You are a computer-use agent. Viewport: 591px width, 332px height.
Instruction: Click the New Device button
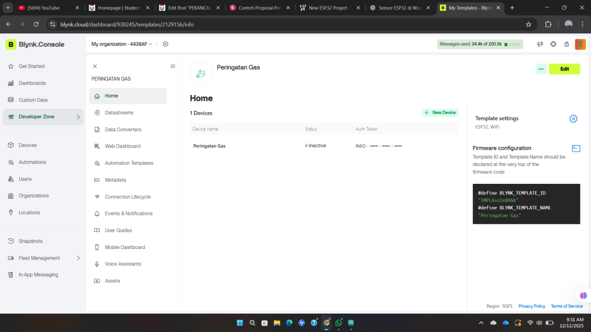pos(440,113)
